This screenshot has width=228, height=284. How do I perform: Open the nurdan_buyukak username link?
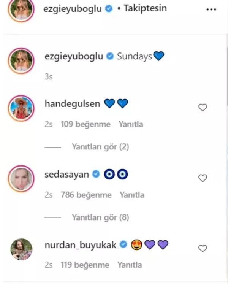[x=80, y=245]
